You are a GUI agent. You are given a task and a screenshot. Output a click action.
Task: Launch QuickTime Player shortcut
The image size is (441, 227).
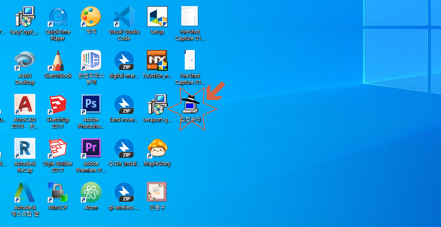58,17
